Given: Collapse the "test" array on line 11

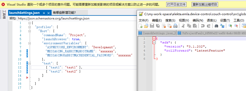Looking at the screenshot, I should coord(30,63).
